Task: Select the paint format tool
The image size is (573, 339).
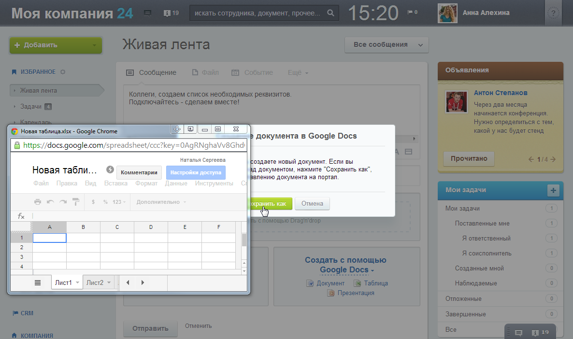Action: coord(76,202)
